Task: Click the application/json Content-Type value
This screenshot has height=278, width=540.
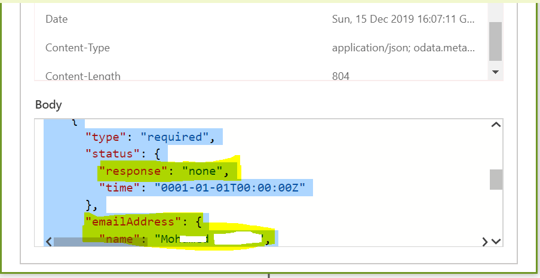Action: point(403,48)
